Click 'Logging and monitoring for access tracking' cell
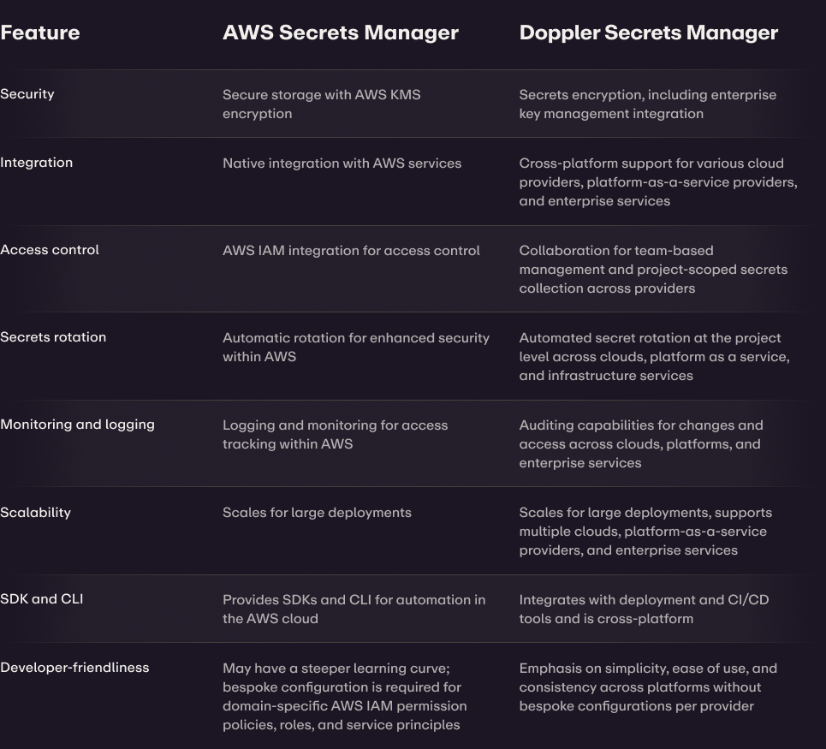The width and height of the screenshot is (826, 749). coord(335,435)
